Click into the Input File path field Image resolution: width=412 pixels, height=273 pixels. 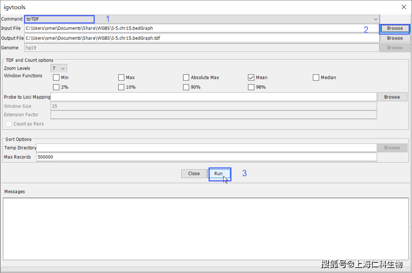pos(201,29)
